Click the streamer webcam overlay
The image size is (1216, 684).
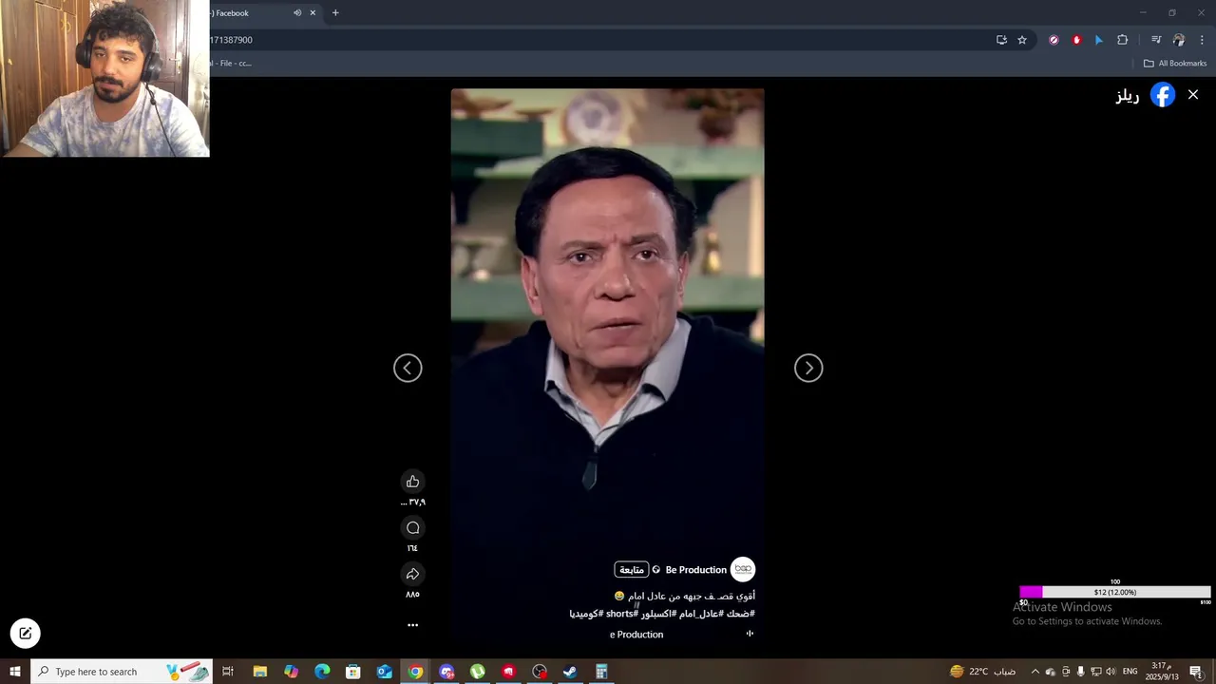(104, 78)
